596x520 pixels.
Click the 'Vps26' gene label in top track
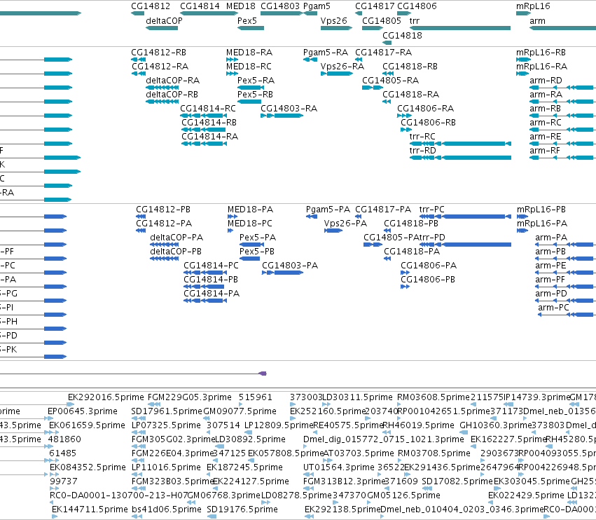coord(334,21)
